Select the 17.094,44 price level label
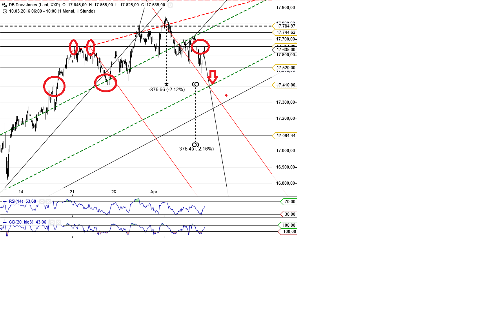The width and height of the screenshot is (484, 319). click(x=285, y=136)
